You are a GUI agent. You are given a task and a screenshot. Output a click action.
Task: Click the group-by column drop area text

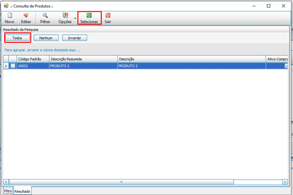[42, 50]
